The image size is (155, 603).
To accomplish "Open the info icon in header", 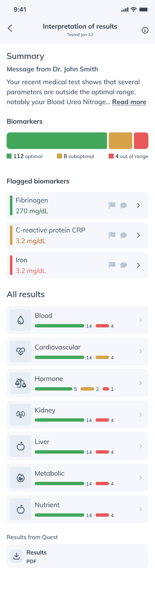I will (145, 30).
